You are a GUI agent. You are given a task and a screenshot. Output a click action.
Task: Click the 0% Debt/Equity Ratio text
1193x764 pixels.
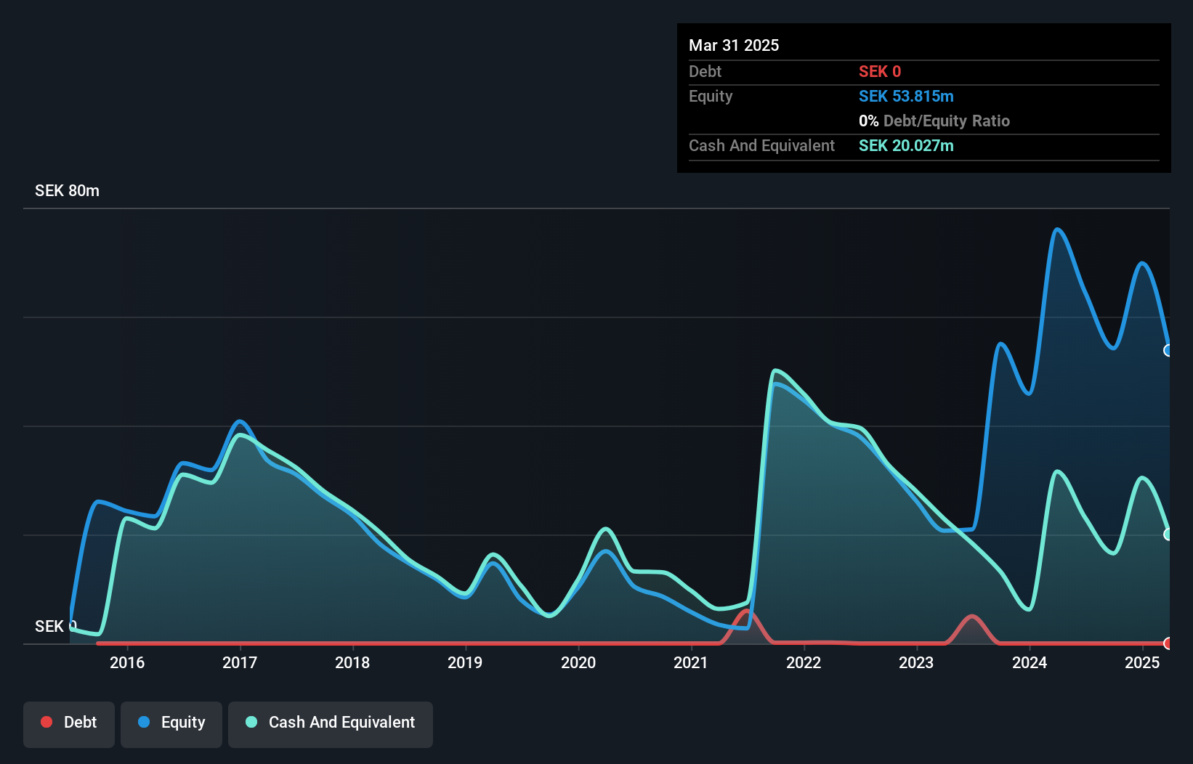click(x=934, y=121)
